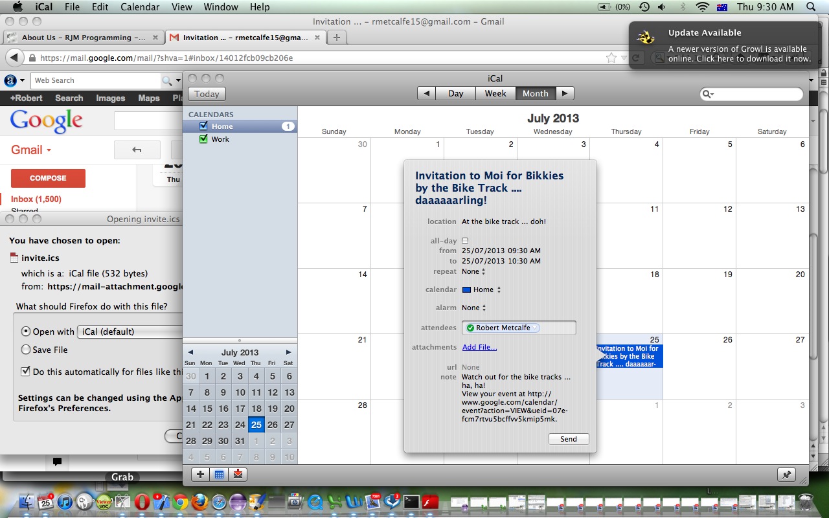
Task: Advance to next month with right arrow
Action: 565,93
